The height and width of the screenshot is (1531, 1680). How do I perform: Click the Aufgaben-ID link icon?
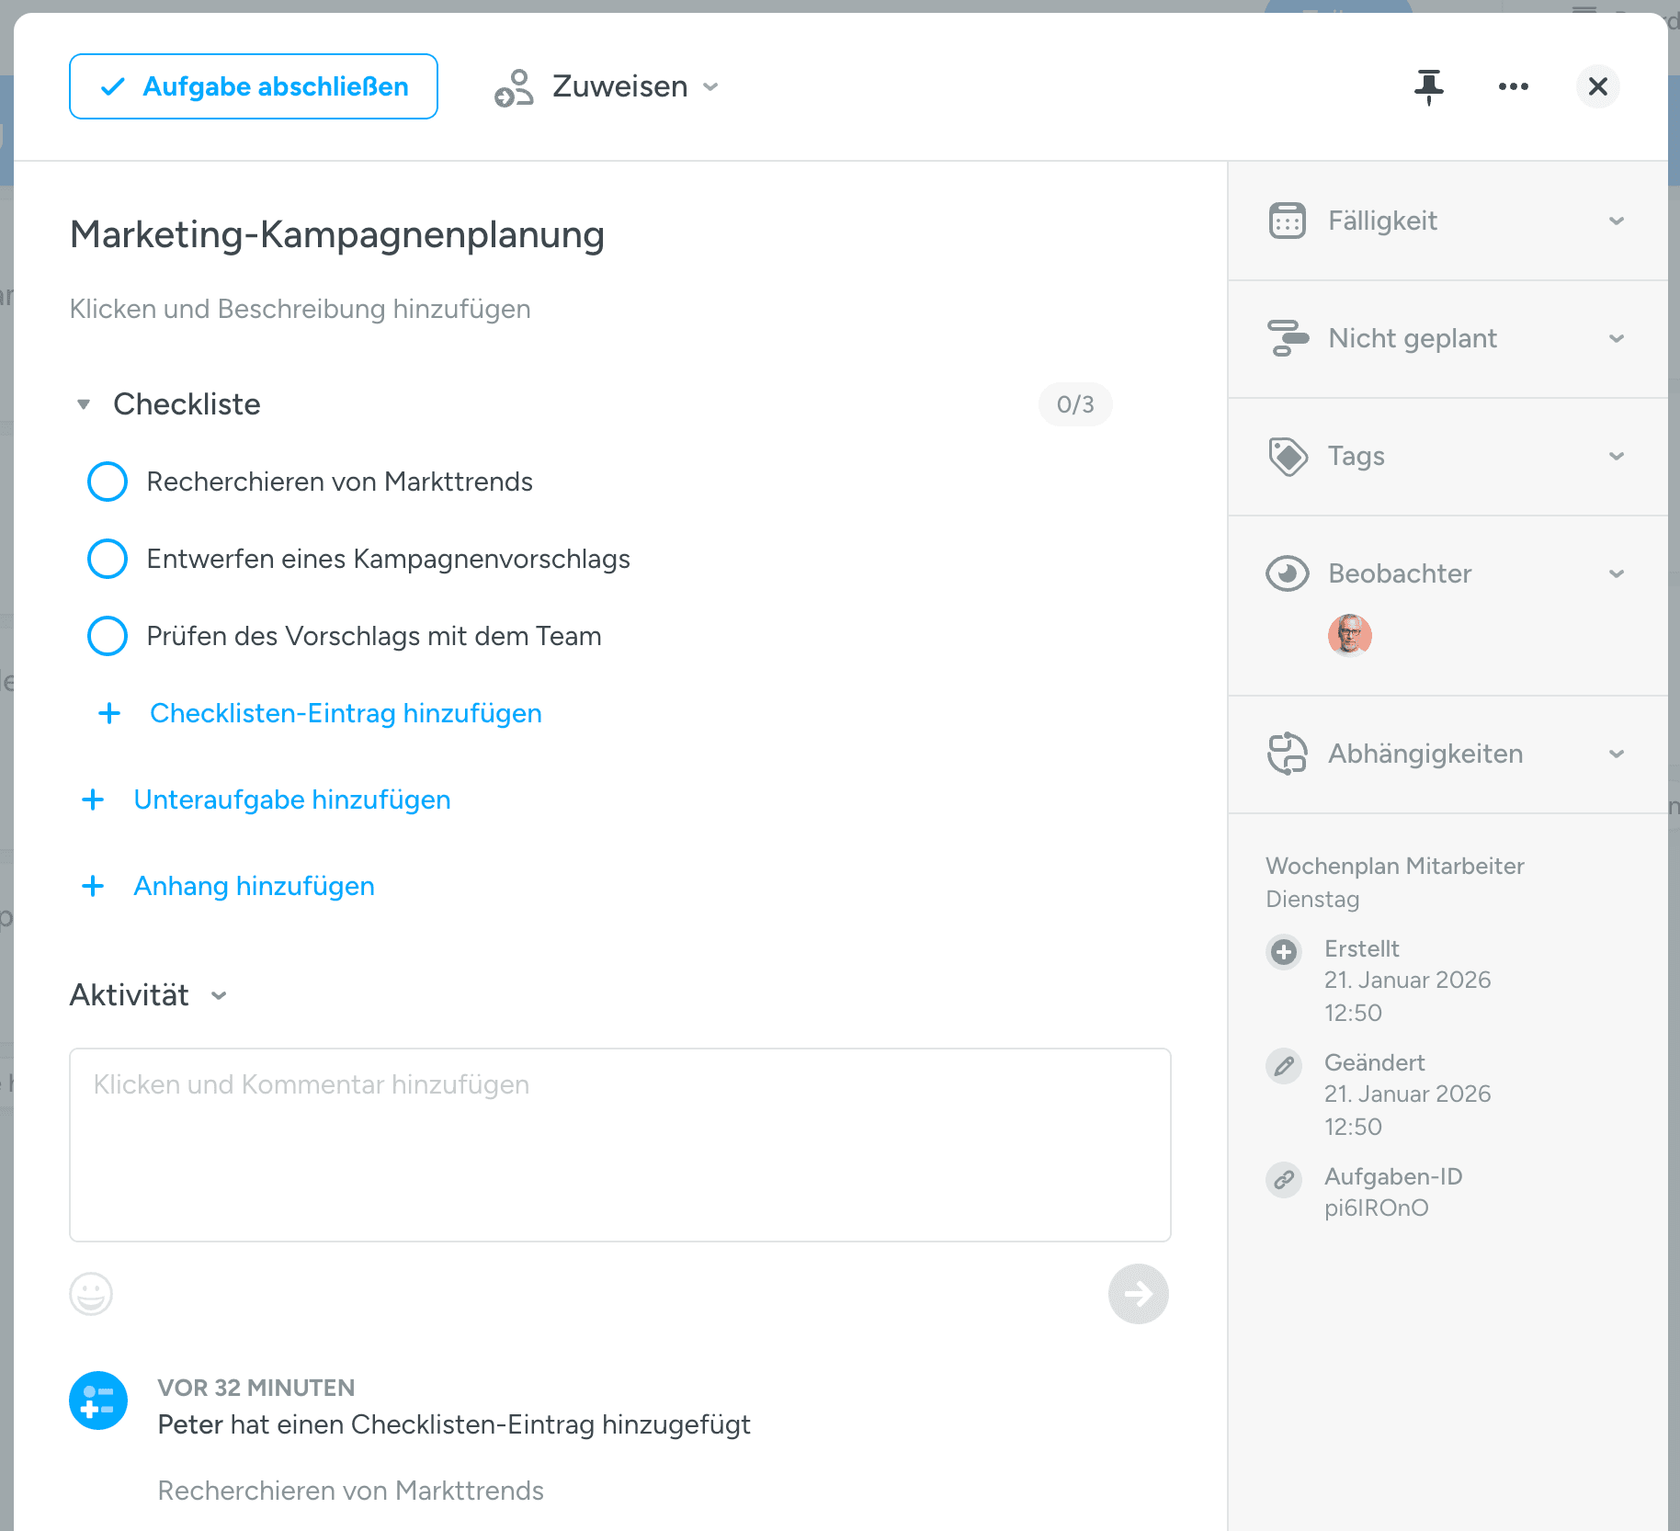tap(1284, 1179)
